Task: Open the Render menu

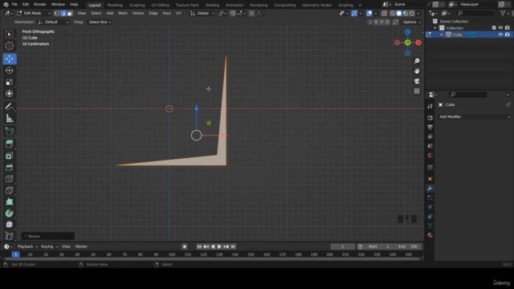Action: (40, 5)
